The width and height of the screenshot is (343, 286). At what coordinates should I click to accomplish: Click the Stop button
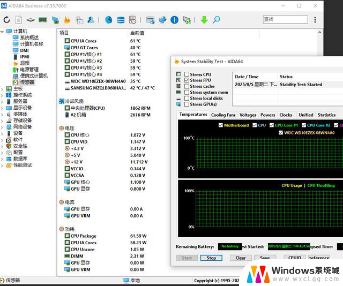pos(211,258)
